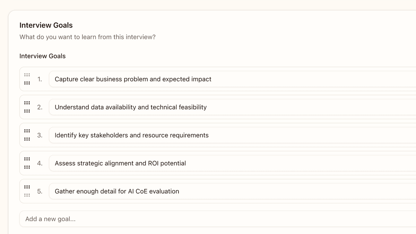Select the drag handle of goal 4
The width and height of the screenshot is (416, 234).
pos(27,163)
